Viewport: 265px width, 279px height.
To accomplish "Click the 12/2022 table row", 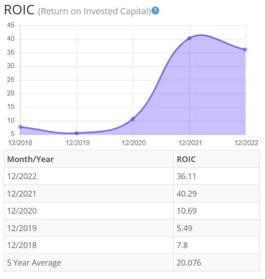I will 132,176.
